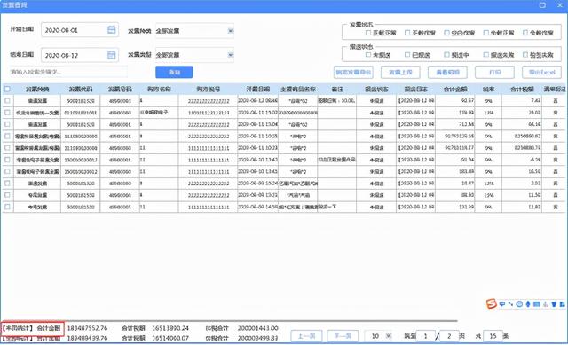Click the blue 查询 search button
Image resolution: width=568 pixels, height=345 pixels.
174,72
